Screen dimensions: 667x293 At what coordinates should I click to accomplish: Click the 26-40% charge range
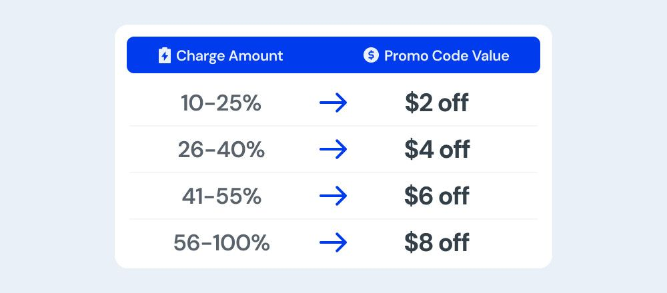tap(221, 150)
